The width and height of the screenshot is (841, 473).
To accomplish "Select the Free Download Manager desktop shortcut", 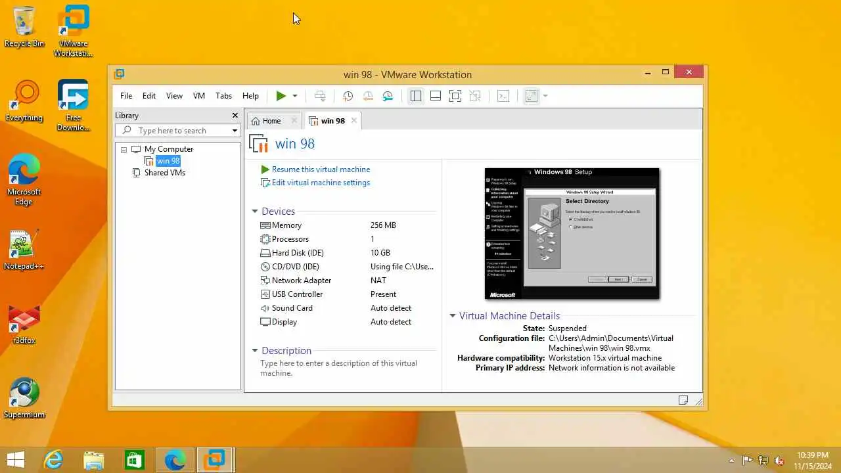I will pos(73,106).
